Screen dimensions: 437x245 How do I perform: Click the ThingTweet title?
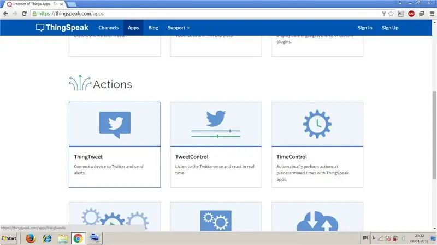point(88,157)
